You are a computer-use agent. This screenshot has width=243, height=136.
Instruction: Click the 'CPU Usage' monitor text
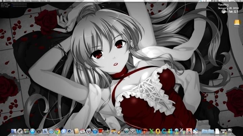[4, 4]
